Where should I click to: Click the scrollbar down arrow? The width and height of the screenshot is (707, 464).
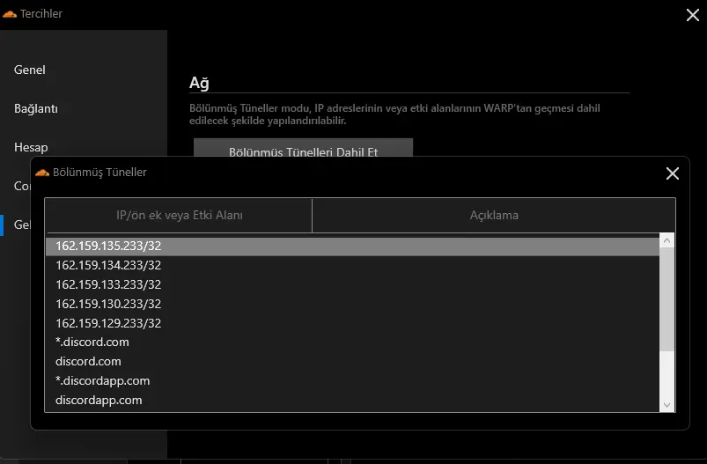(x=666, y=405)
